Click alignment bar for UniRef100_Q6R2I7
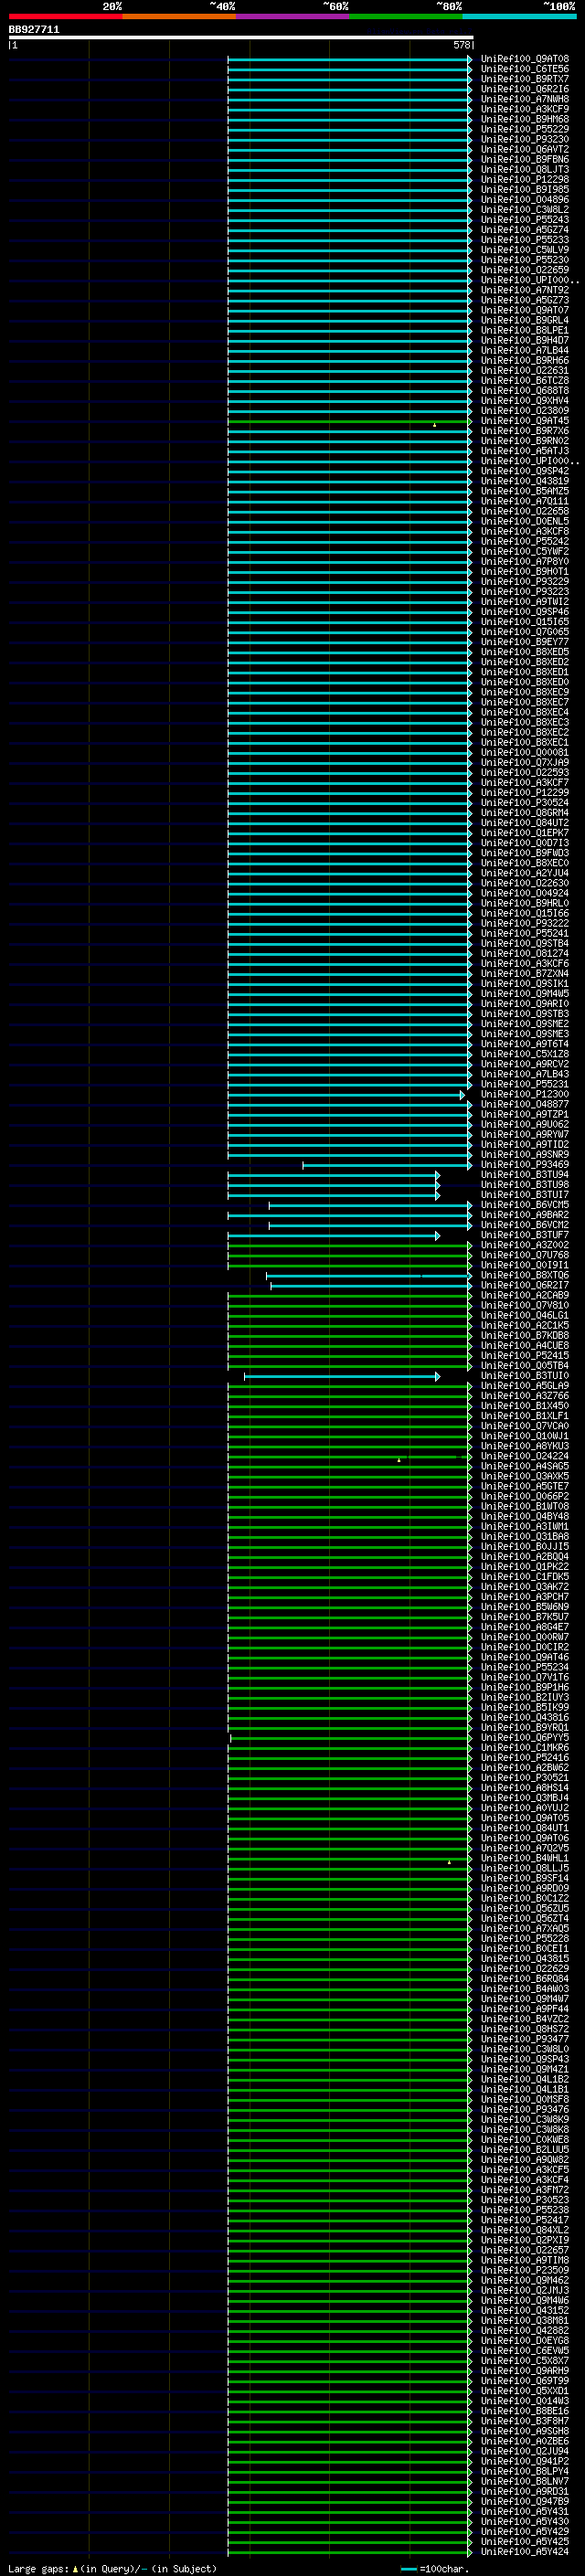The height and width of the screenshot is (2576, 585). (371, 1286)
